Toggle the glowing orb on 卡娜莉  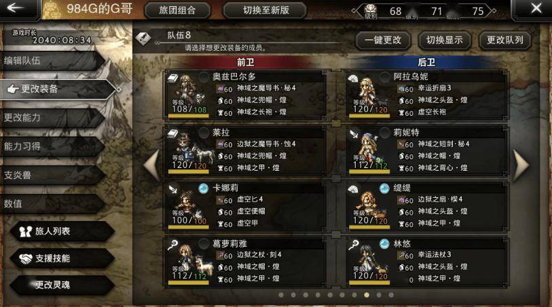point(204,188)
